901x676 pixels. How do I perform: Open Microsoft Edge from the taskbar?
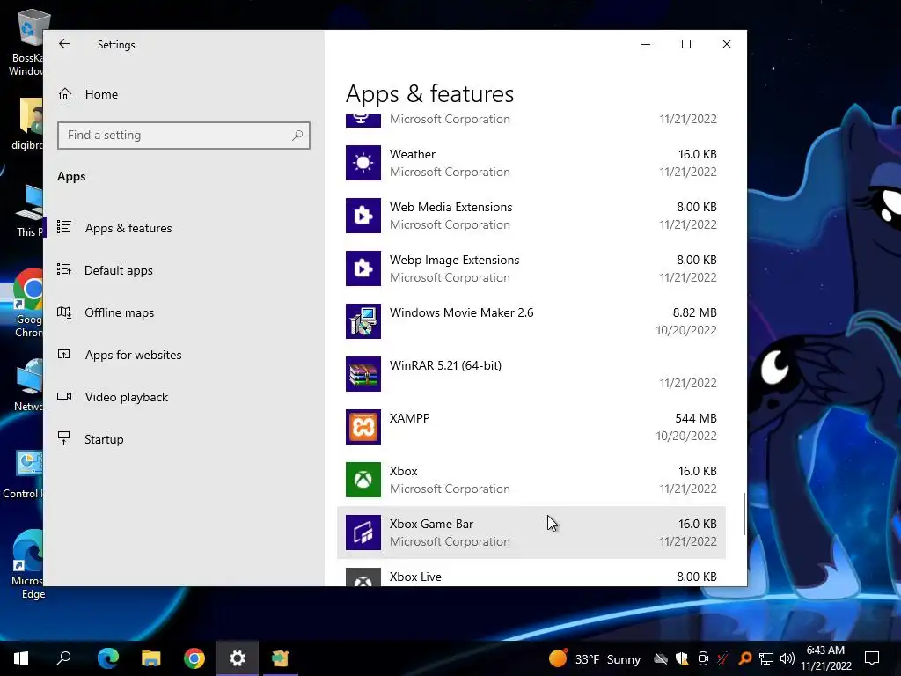(x=108, y=658)
